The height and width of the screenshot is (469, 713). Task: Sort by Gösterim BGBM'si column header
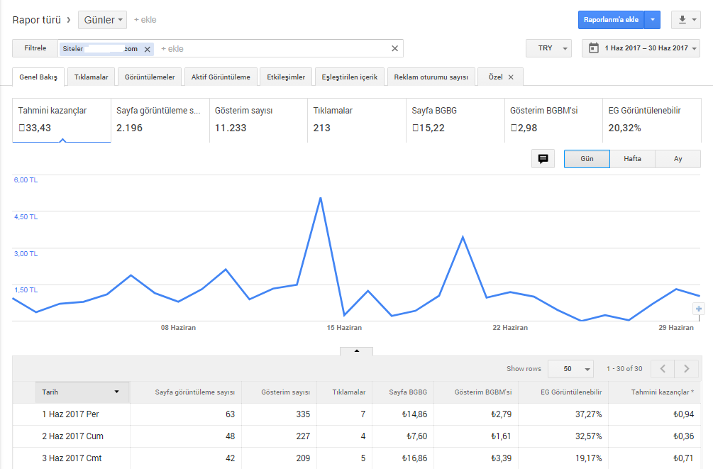click(476, 392)
